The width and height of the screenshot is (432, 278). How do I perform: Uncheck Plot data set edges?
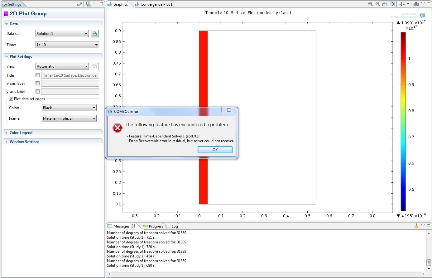click(11, 99)
